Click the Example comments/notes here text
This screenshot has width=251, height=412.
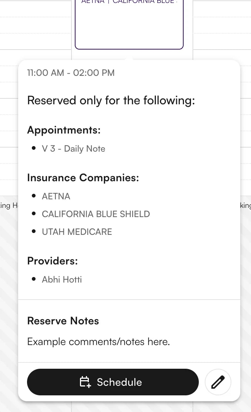click(x=98, y=341)
